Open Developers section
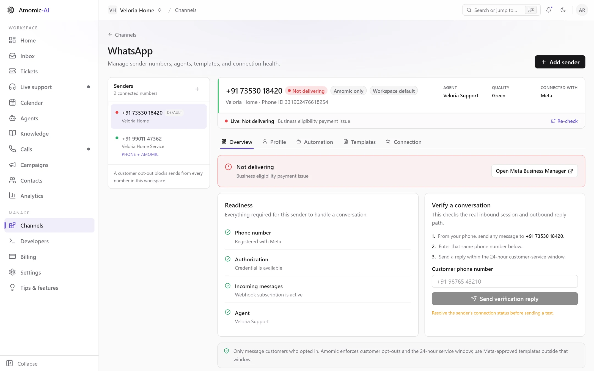This screenshot has height=371, width=594. (x=50, y=241)
